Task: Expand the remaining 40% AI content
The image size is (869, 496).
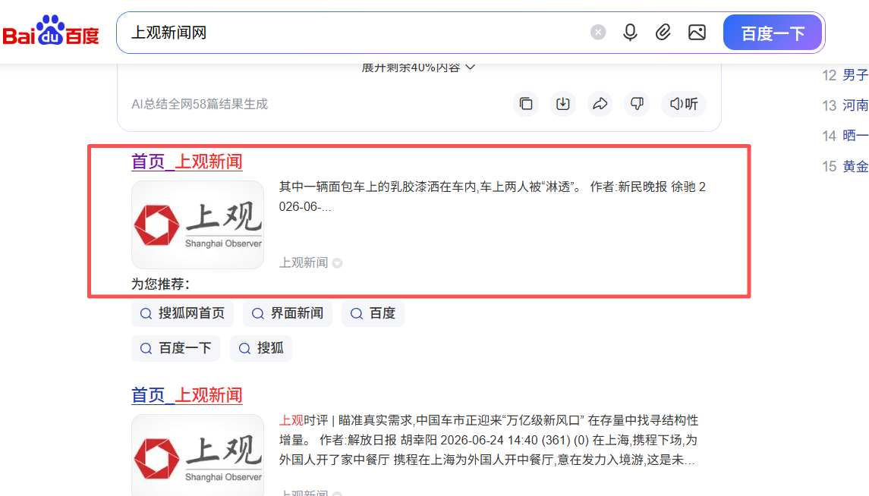Action: point(418,67)
